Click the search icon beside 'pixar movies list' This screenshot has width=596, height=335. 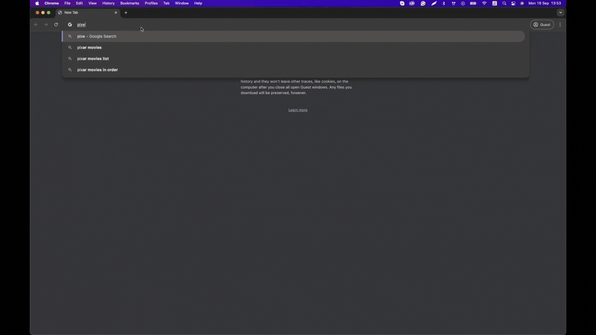click(x=70, y=59)
